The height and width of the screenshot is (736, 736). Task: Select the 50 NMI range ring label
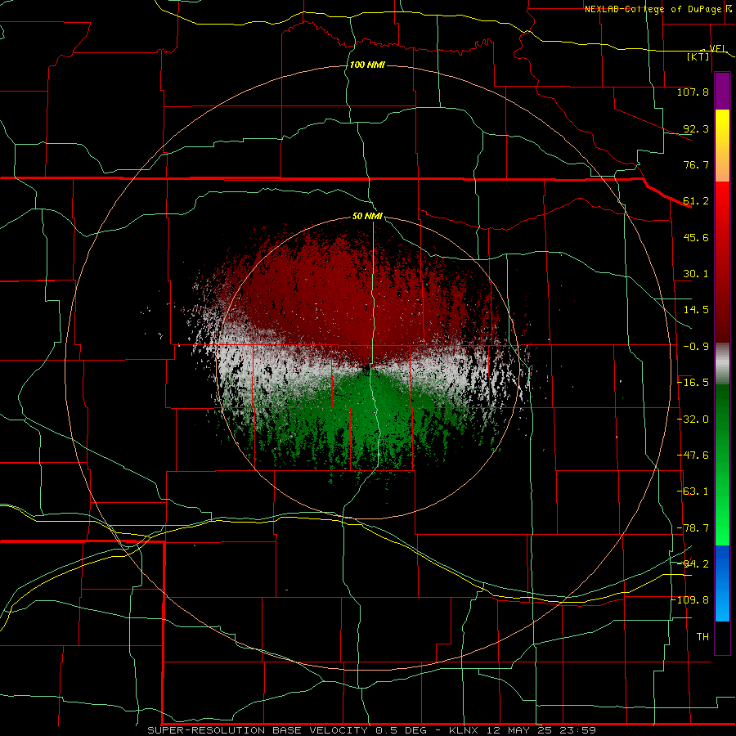tap(367, 216)
